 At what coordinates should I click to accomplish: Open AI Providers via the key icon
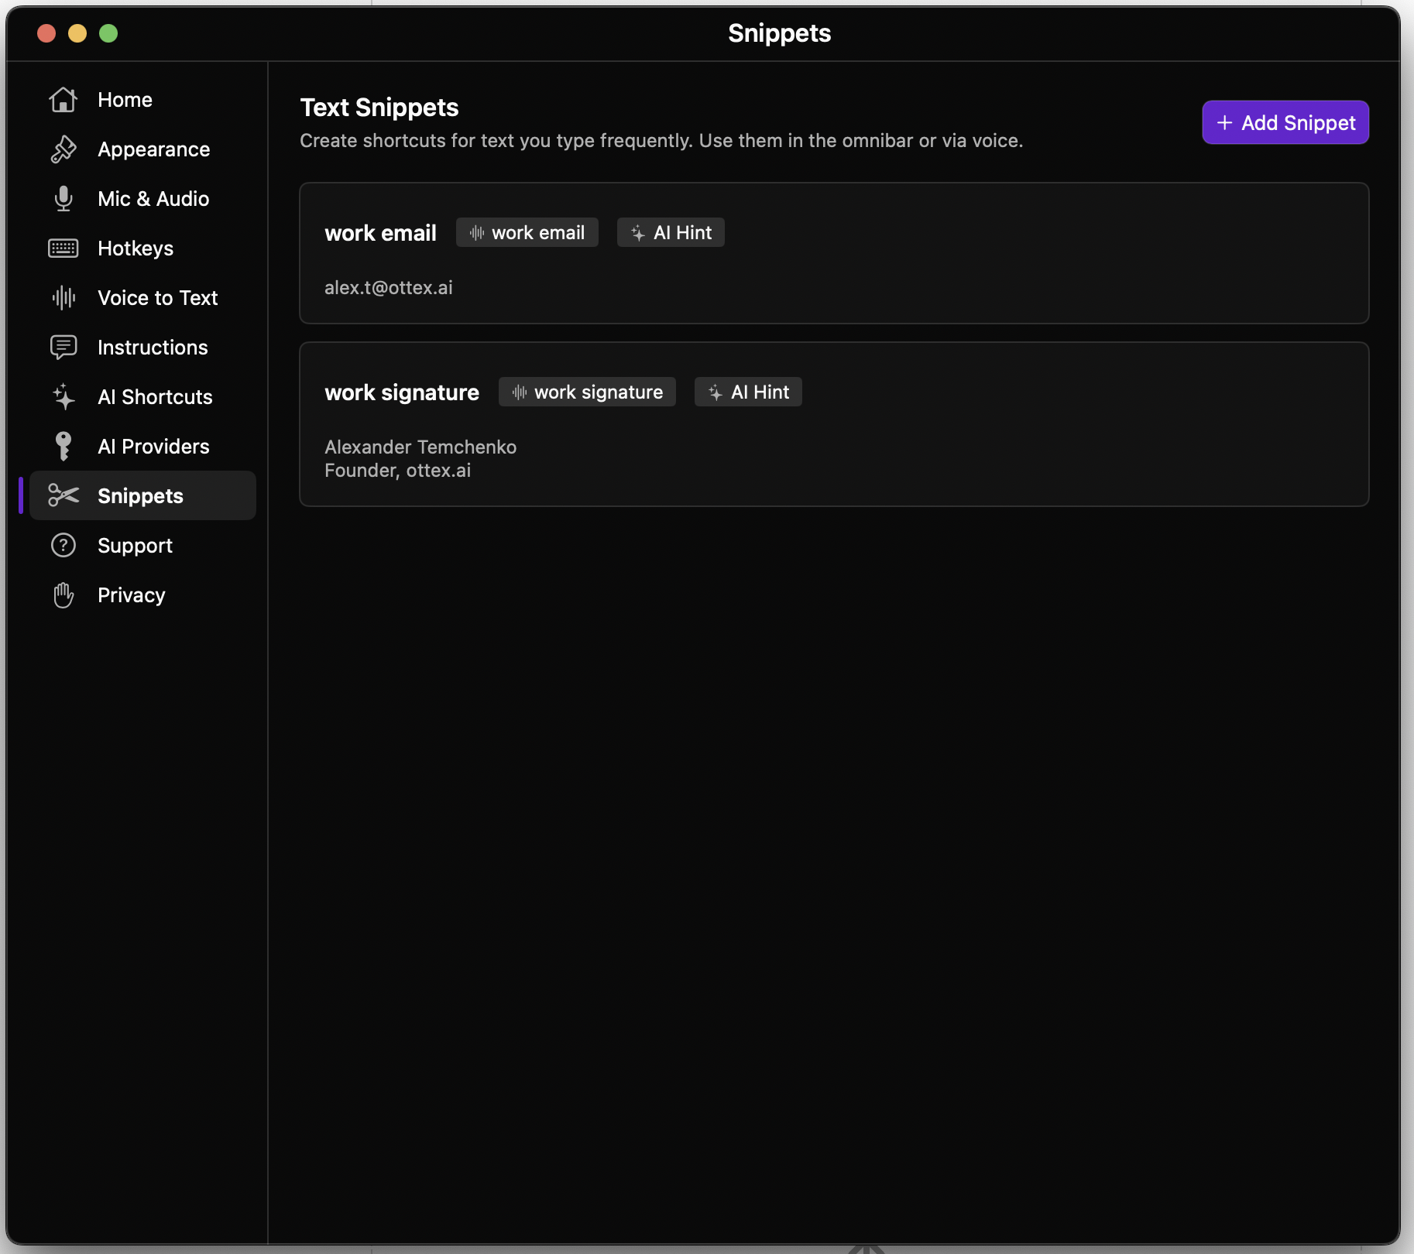(x=63, y=446)
